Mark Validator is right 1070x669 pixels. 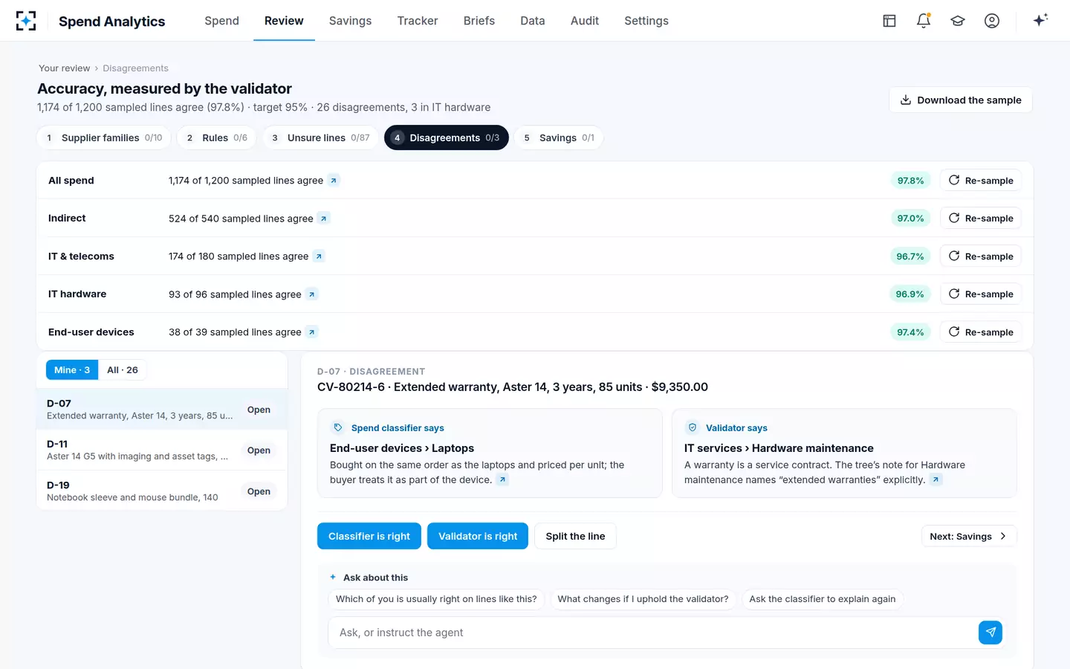(x=478, y=536)
